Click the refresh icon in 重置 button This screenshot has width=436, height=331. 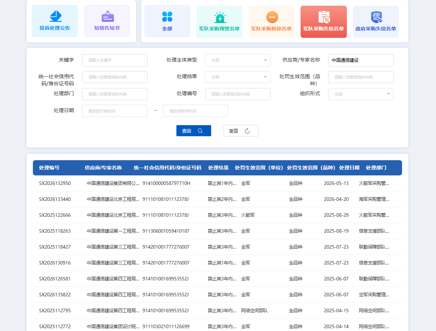[x=247, y=131]
